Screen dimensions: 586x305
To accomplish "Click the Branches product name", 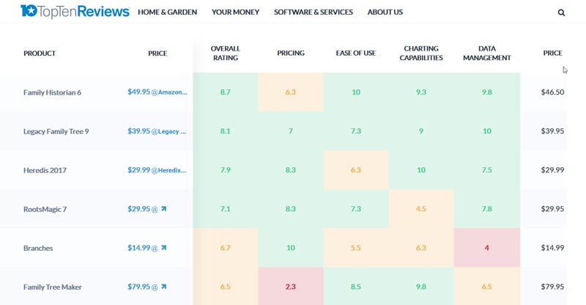I will click(38, 248).
